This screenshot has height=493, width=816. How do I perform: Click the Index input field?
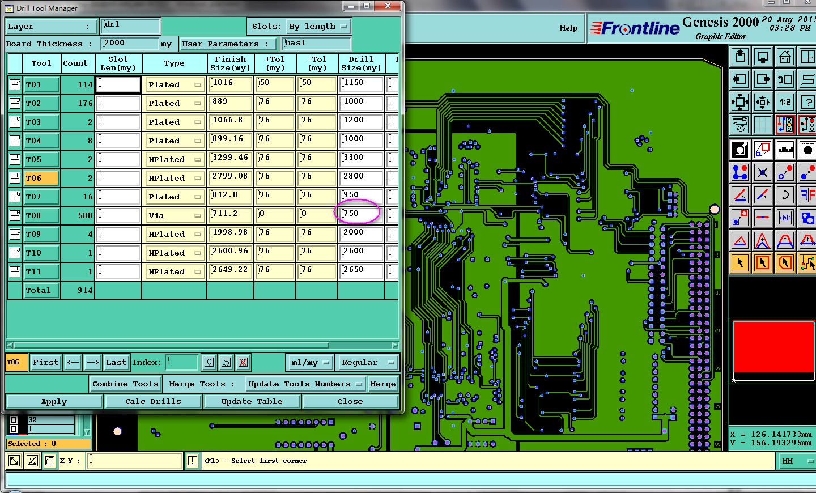click(x=182, y=362)
